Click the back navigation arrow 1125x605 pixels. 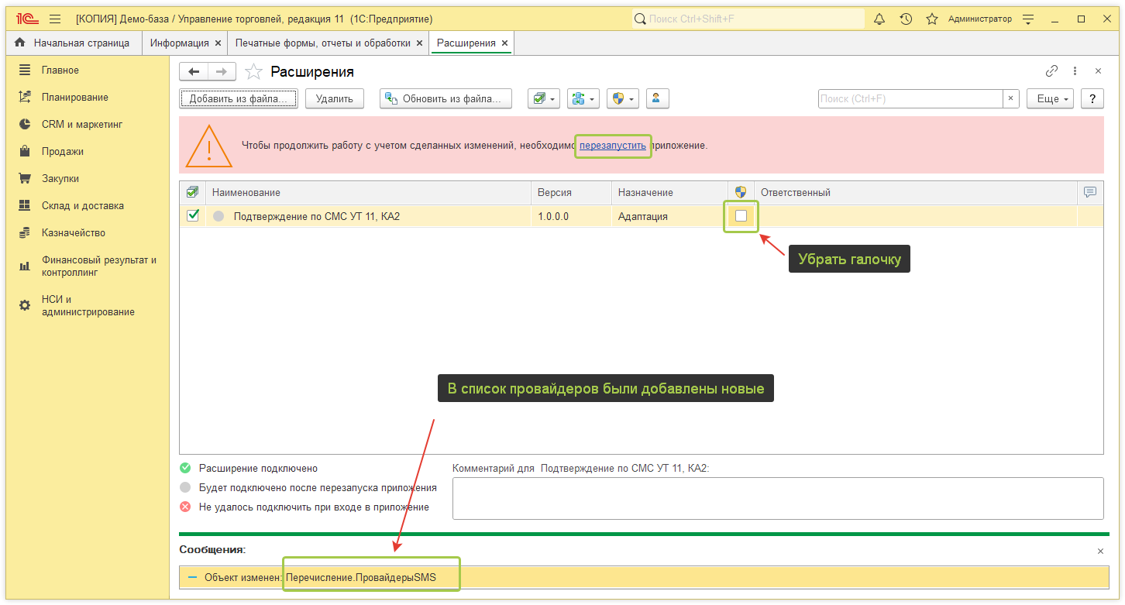pos(194,72)
